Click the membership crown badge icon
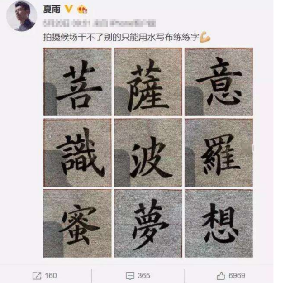This screenshot has width=290, height=283. point(82,9)
